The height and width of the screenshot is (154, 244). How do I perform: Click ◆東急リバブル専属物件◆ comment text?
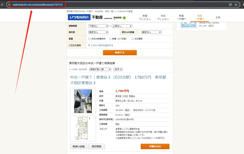point(127,129)
